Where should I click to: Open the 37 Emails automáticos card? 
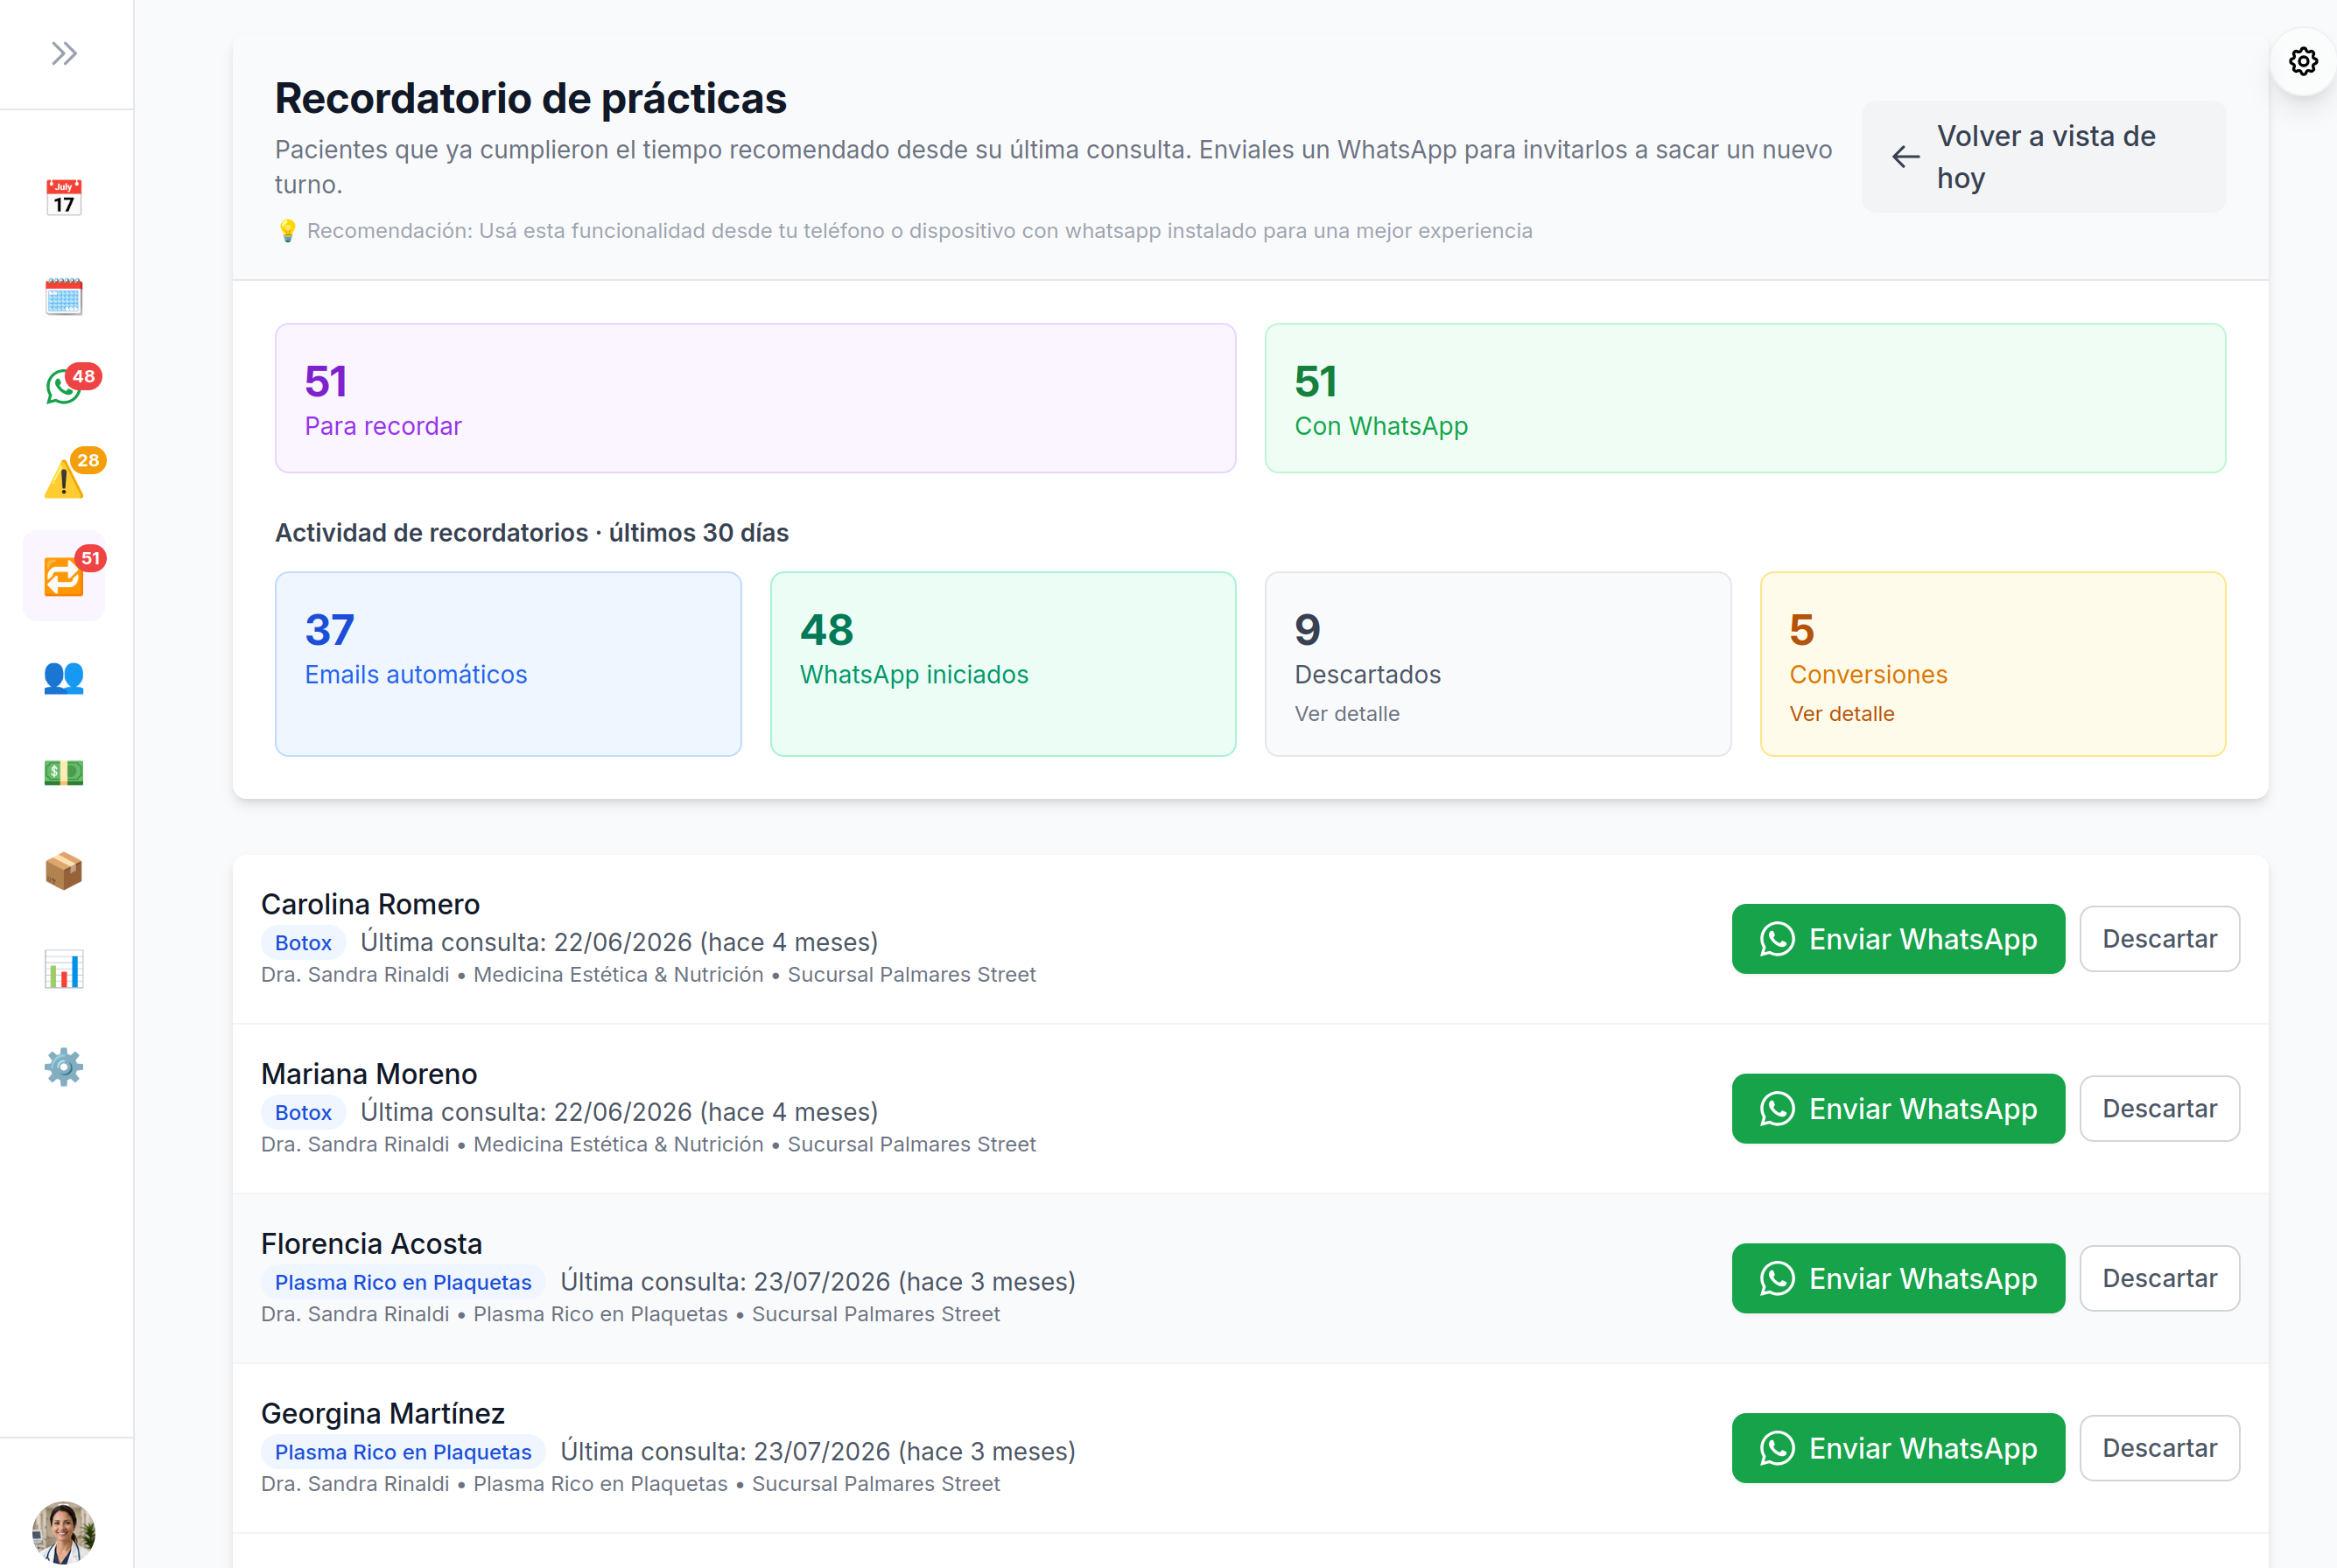click(x=509, y=664)
